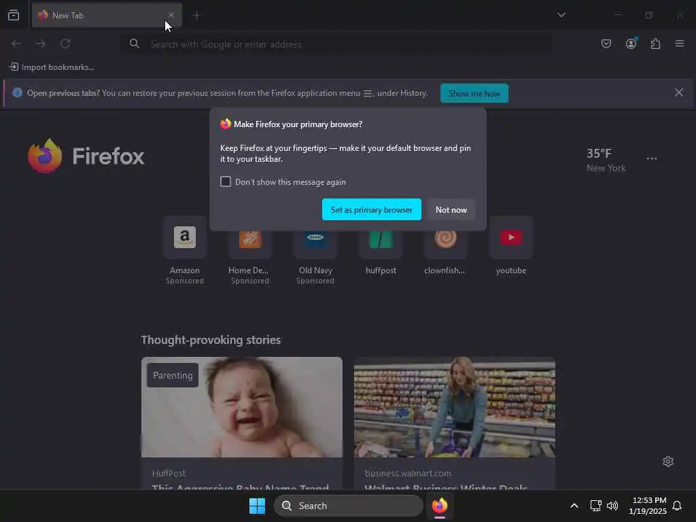Open the Windows Start button
Image resolution: width=696 pixels, height=522 pixels.
(x=257, y=506)
